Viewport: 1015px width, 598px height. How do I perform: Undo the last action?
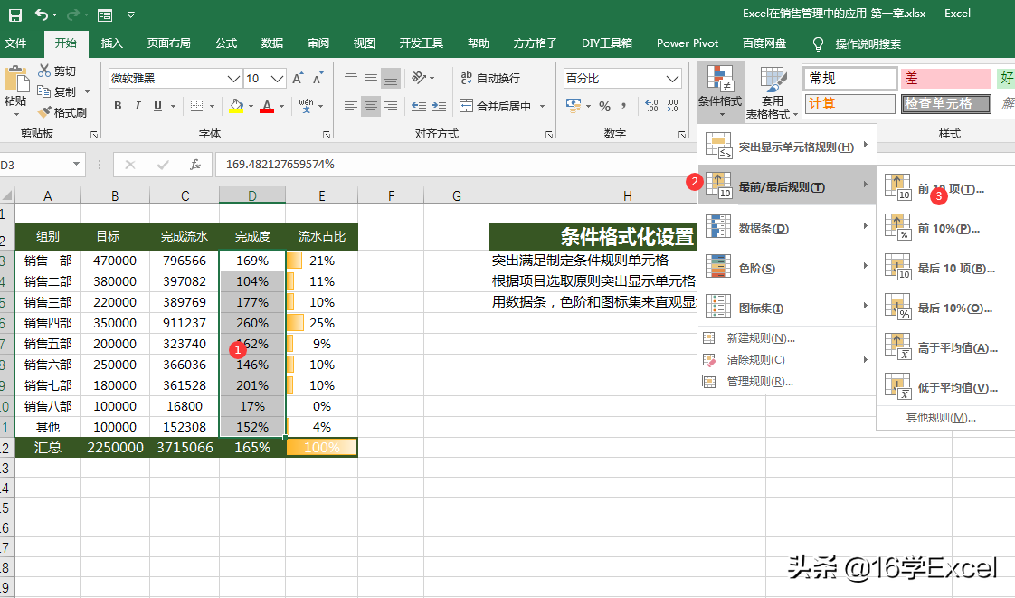click(x=42, y=14)
